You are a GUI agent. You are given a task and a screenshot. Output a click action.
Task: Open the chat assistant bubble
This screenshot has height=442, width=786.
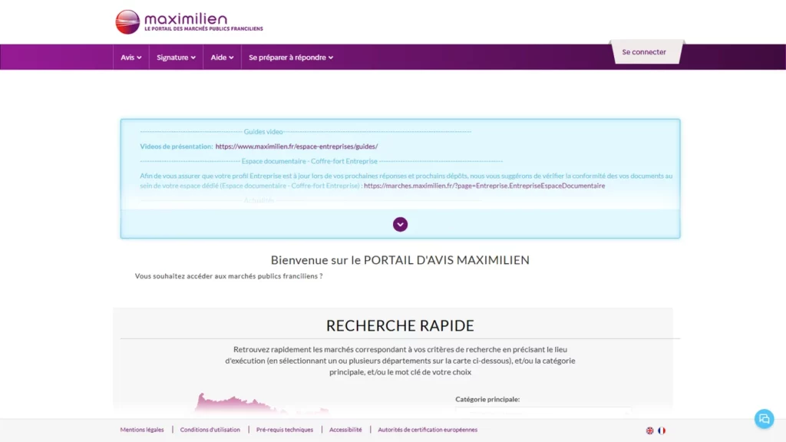point(764,419)
